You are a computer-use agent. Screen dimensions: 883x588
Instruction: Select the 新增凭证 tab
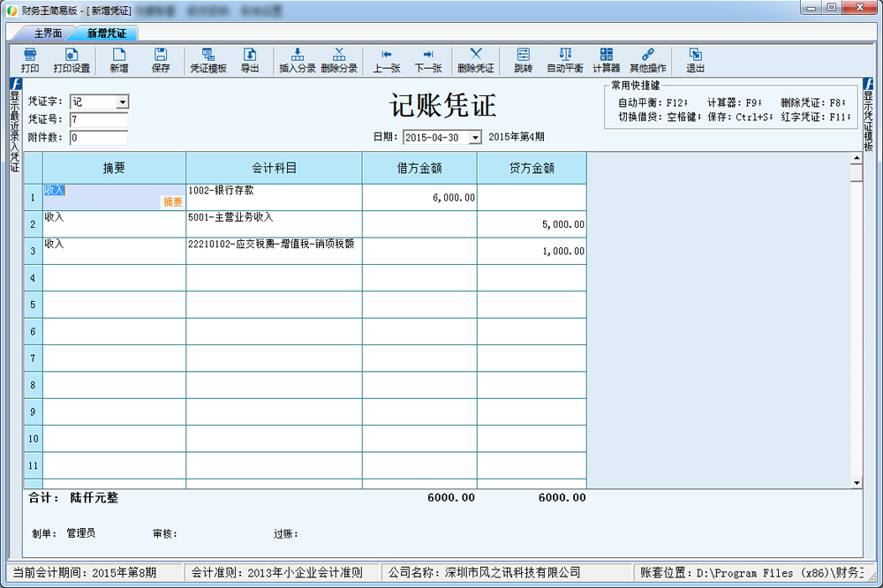pyautogui.click(x=106, y=34)
